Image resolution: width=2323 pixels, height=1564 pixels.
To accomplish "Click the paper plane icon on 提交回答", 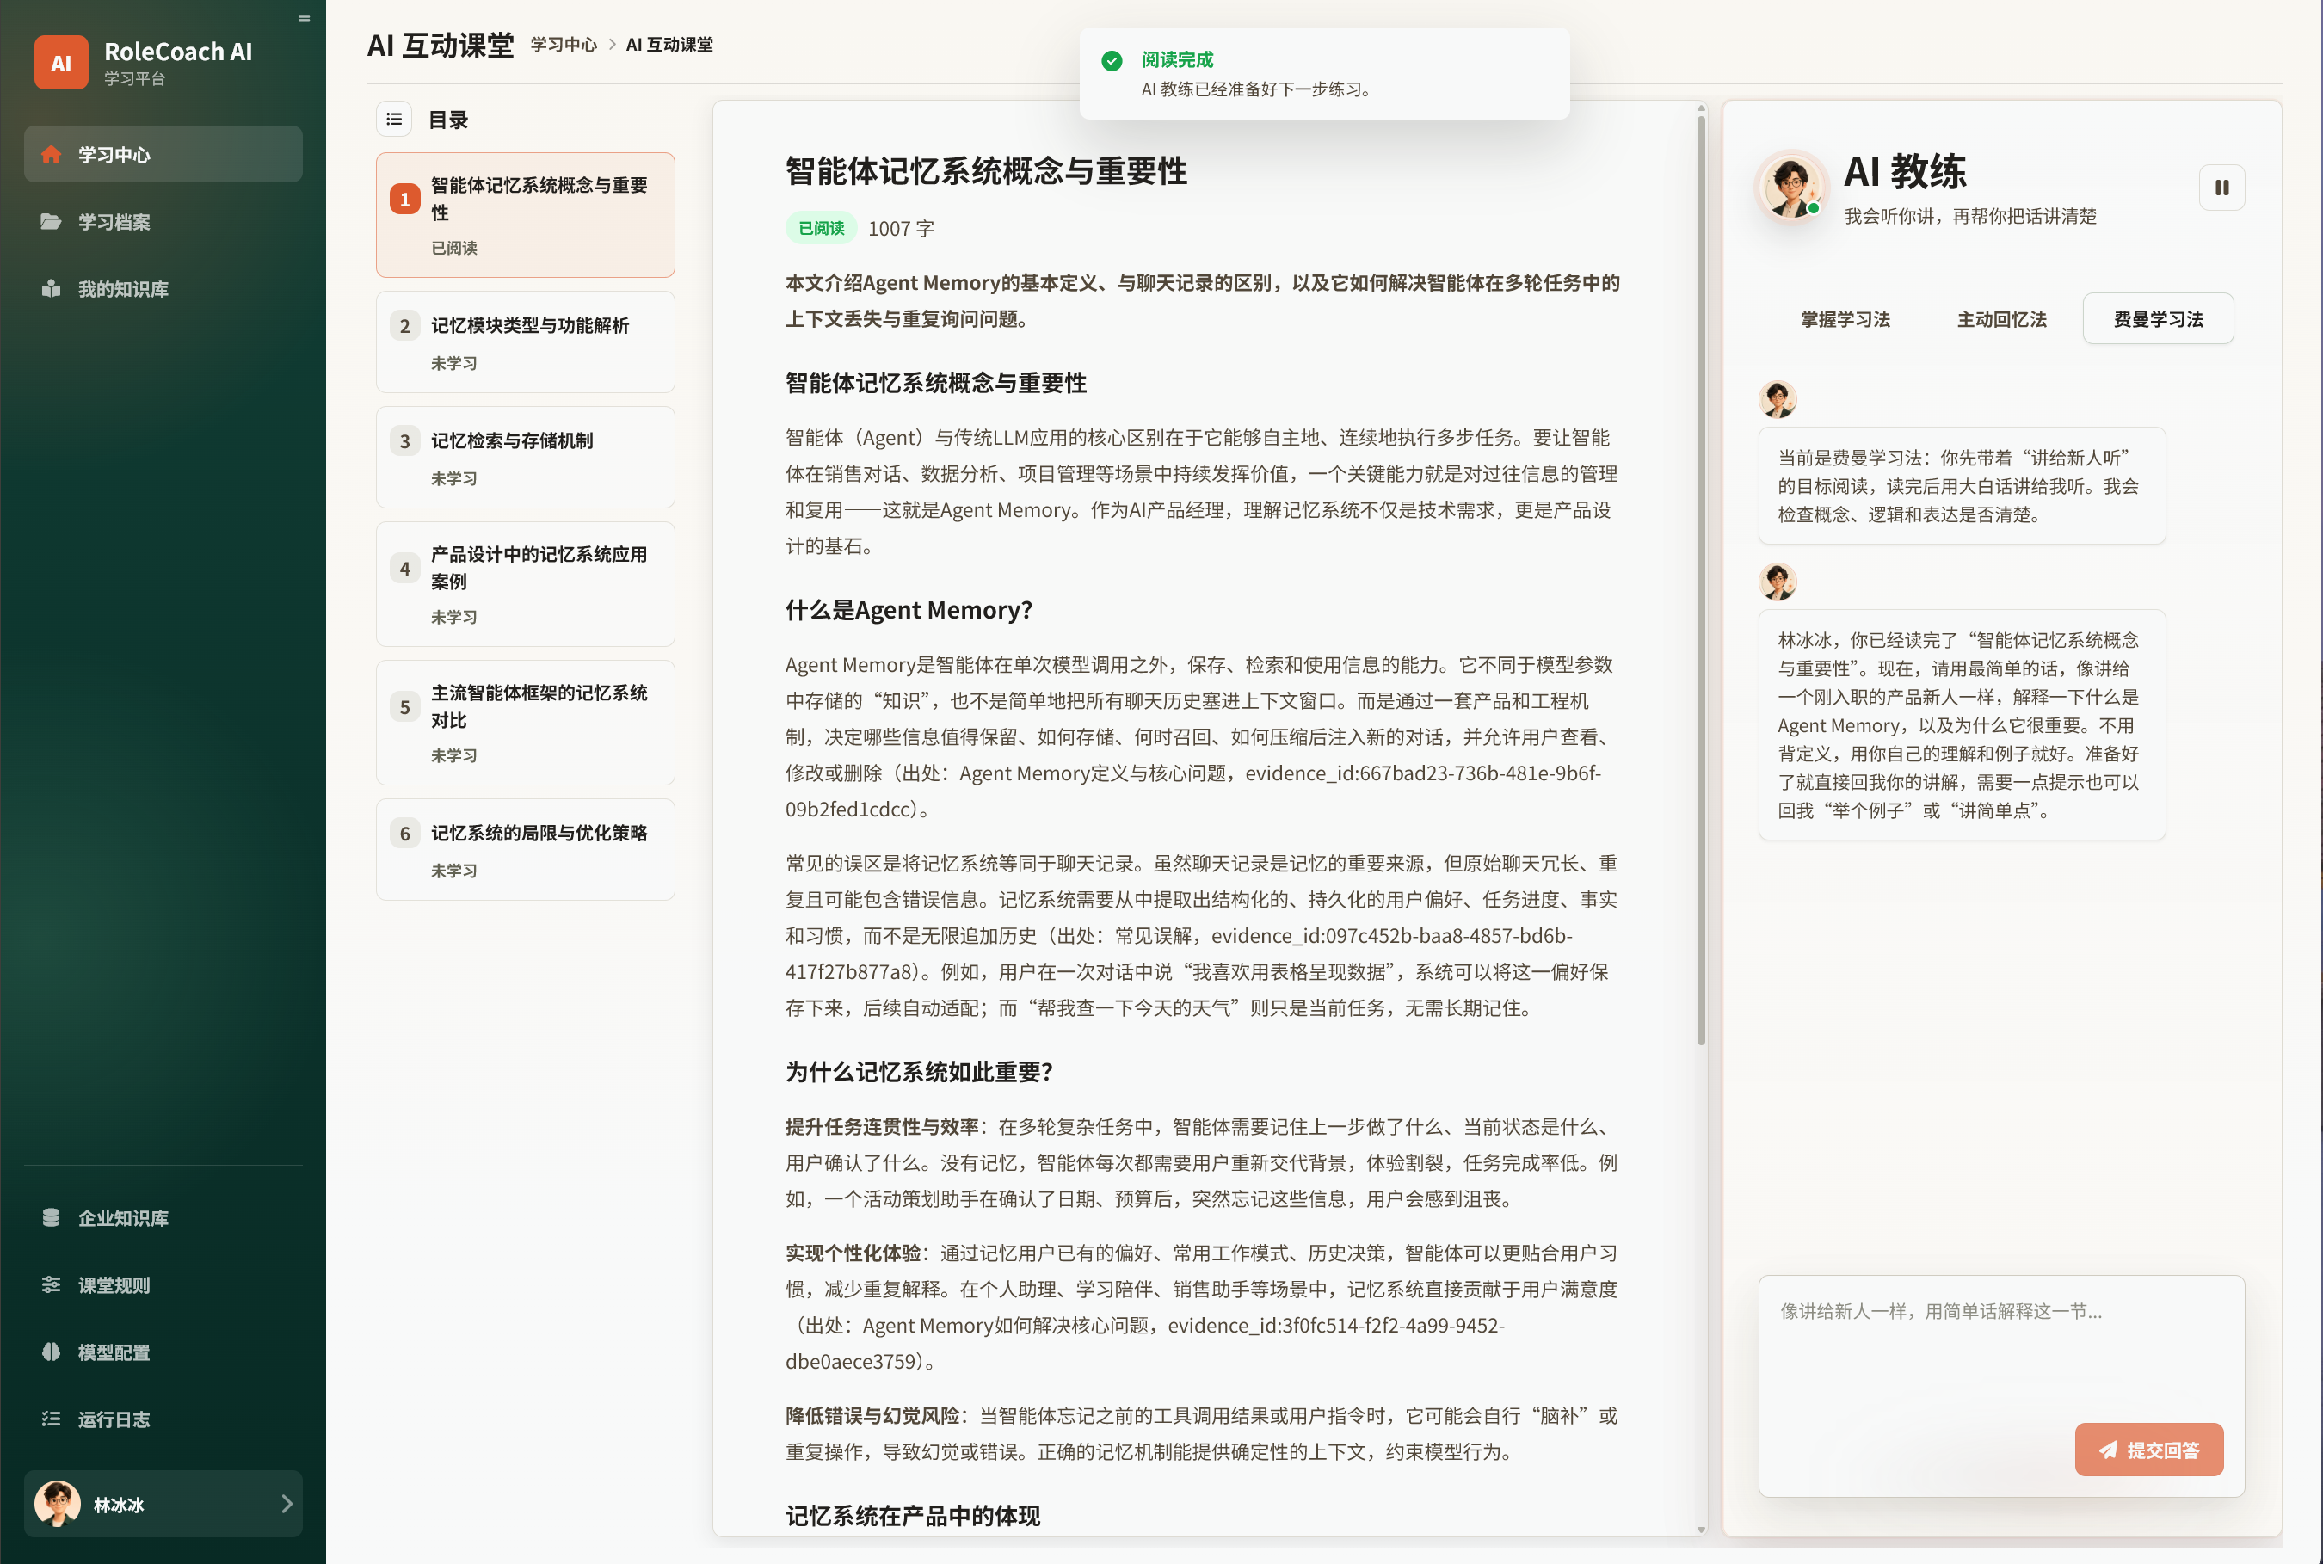I will pos(2108,1450).
